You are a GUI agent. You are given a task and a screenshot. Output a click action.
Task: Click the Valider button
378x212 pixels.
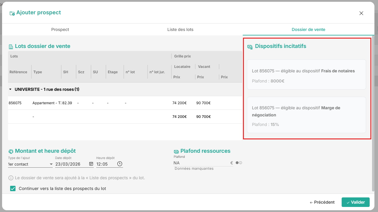point(356,202)
